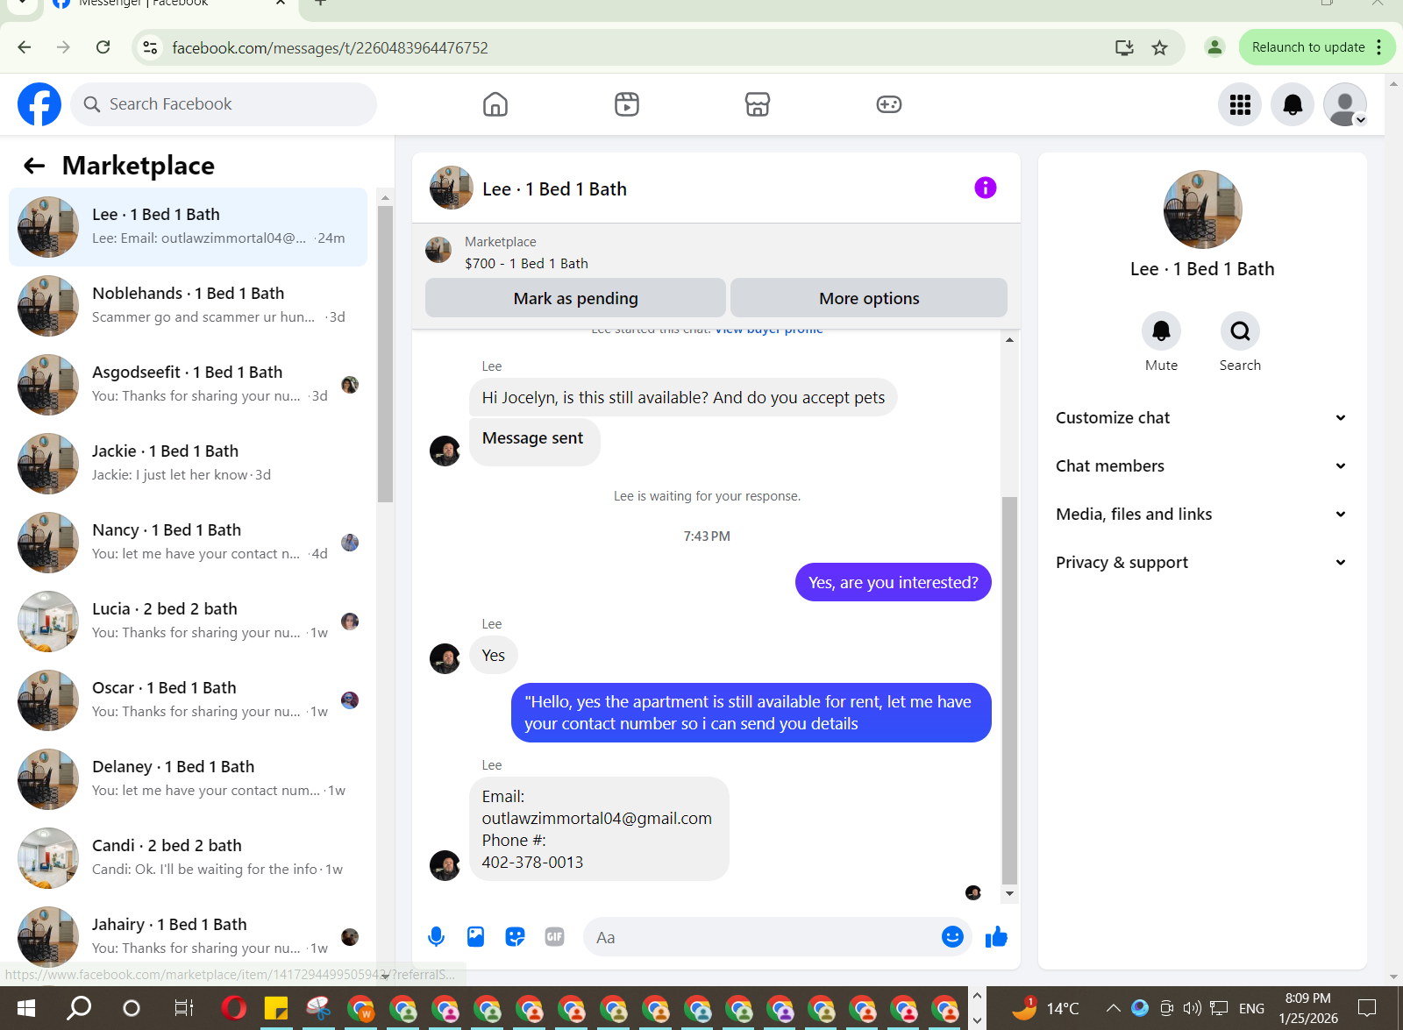Screen dimensions: 1403x1030
Task: Expand Customize chat section
Action: (1200, 418)
